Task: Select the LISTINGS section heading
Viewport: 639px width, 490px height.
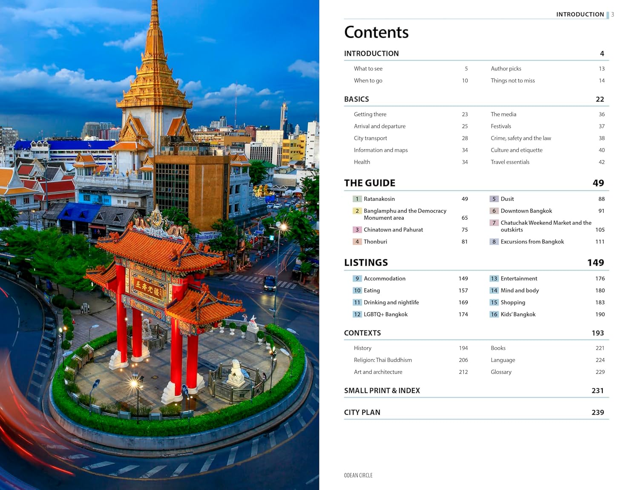Action: [x=366, y=263]
